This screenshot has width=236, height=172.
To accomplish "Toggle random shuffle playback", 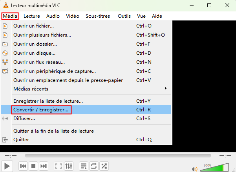I will coord(104,166).
